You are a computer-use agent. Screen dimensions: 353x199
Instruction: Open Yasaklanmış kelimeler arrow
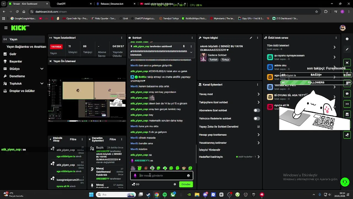coord(258,143)
